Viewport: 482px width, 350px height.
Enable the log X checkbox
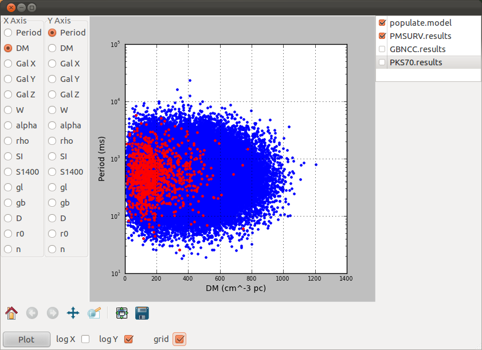[x=85, y=339]
